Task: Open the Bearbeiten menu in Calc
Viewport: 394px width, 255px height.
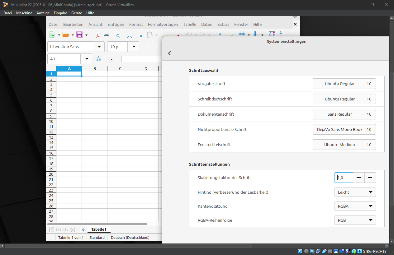Action: tap(73, 24)
